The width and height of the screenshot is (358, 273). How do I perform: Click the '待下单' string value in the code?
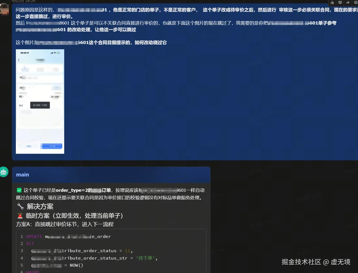(x=145, y=258)
